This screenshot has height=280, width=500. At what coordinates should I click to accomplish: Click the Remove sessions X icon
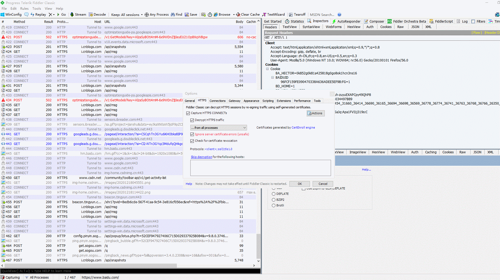point(50,15)
